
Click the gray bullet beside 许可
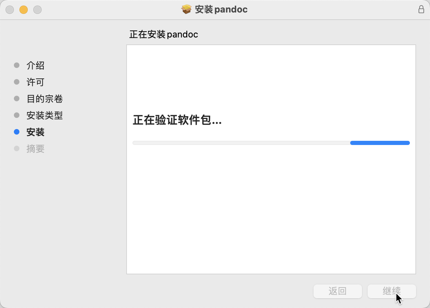17,82
